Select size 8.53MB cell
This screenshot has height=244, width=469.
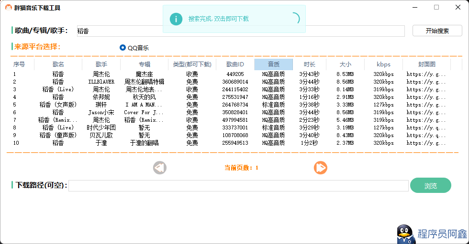pyautogui.click(x=345, y=74)
